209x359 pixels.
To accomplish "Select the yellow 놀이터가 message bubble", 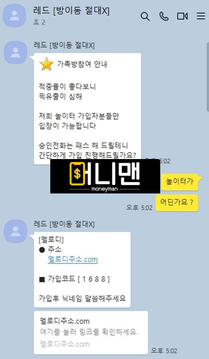I will 180,181.
